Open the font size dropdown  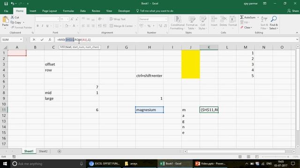click(67, 19)
